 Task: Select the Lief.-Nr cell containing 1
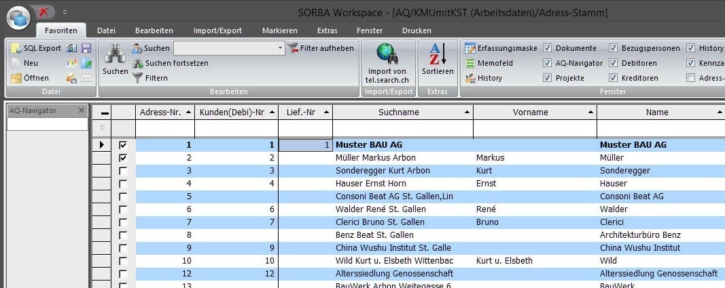[305, 145]
